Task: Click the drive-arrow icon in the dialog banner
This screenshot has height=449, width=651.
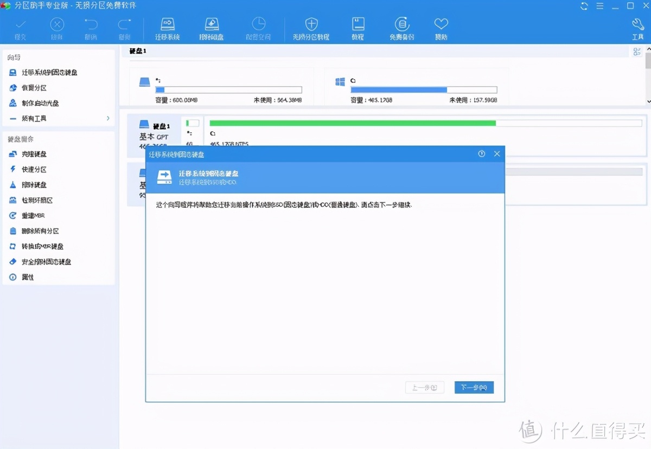Action: click(165, 177)
